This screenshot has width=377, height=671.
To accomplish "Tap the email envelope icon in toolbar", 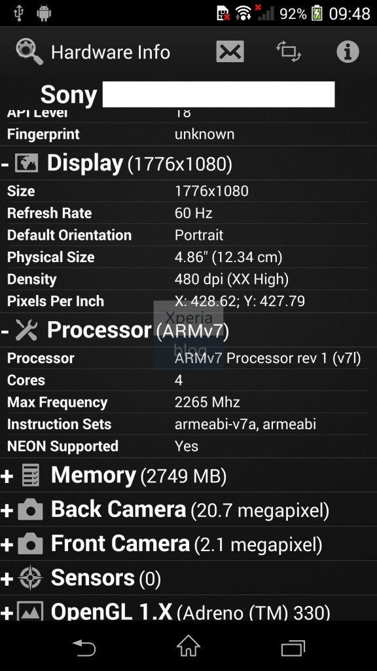I will (230, 52).
